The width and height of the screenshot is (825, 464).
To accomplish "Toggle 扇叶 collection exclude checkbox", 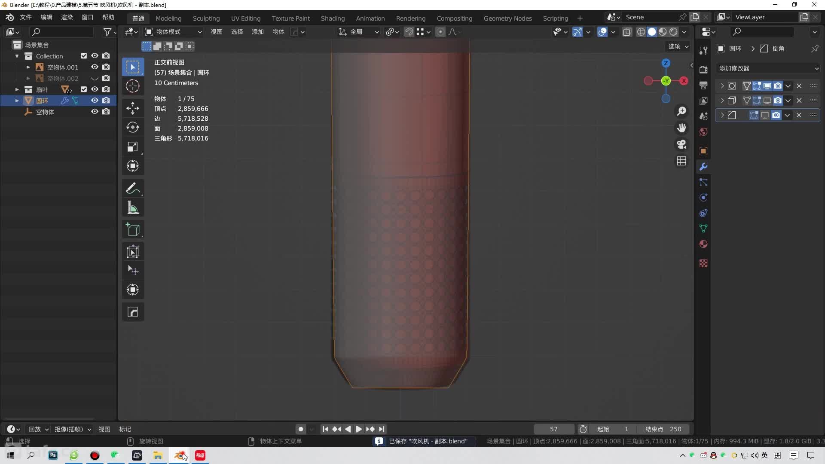I will (84, 89).
